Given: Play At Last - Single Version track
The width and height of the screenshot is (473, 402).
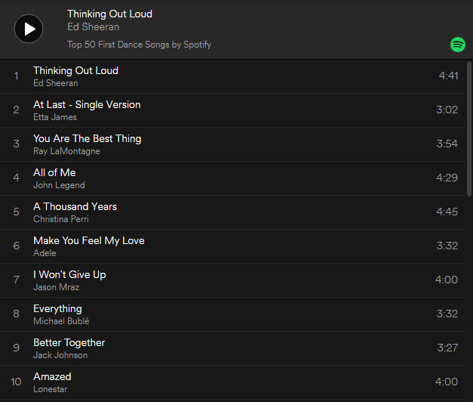Looking at the screenshot, I should click(87, 104).
